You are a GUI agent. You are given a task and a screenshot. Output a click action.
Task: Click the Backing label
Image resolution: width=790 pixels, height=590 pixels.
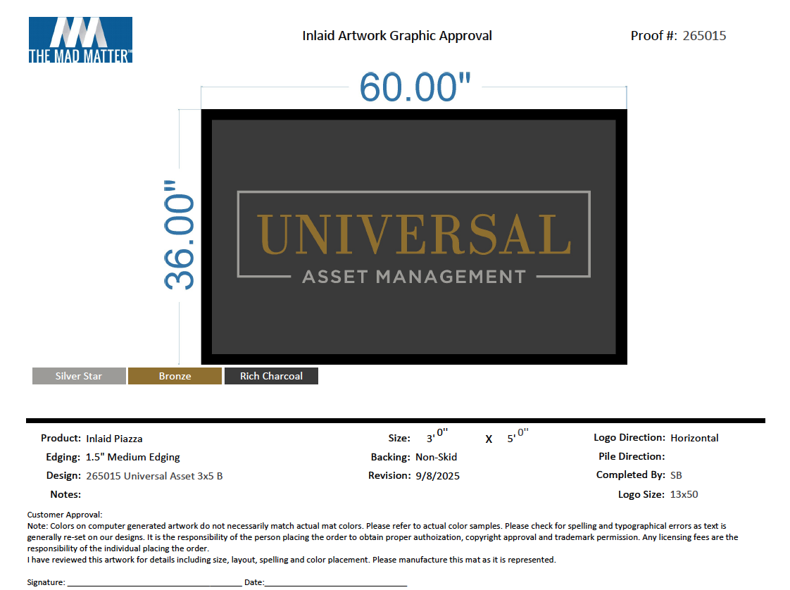click(x=391, y=457)
